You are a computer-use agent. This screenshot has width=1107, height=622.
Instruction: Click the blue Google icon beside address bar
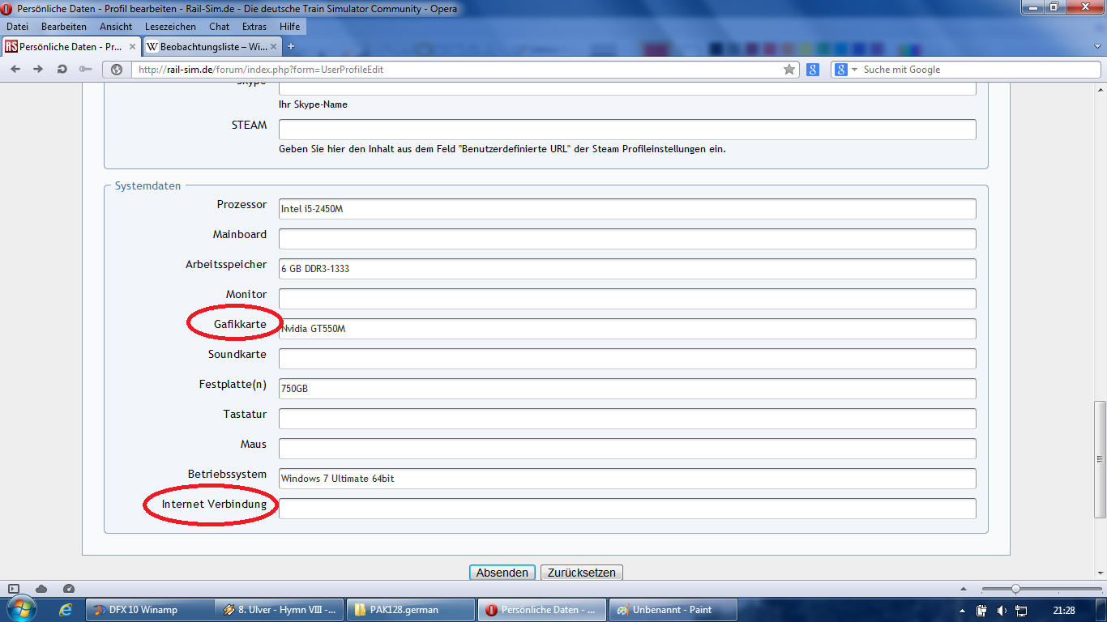coord(813,70)
